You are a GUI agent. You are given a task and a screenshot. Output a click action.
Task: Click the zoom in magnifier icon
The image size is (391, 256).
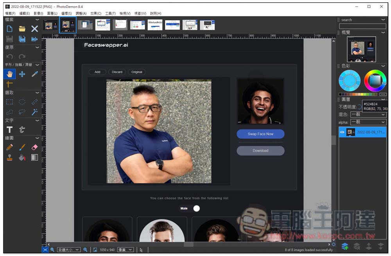85,249
